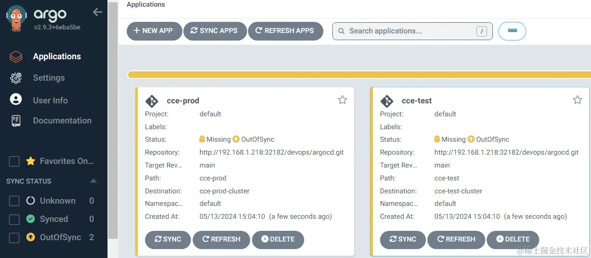Check the Unknown sync status filter
This screenshot has height=258, width=591.
coord(14,201)
